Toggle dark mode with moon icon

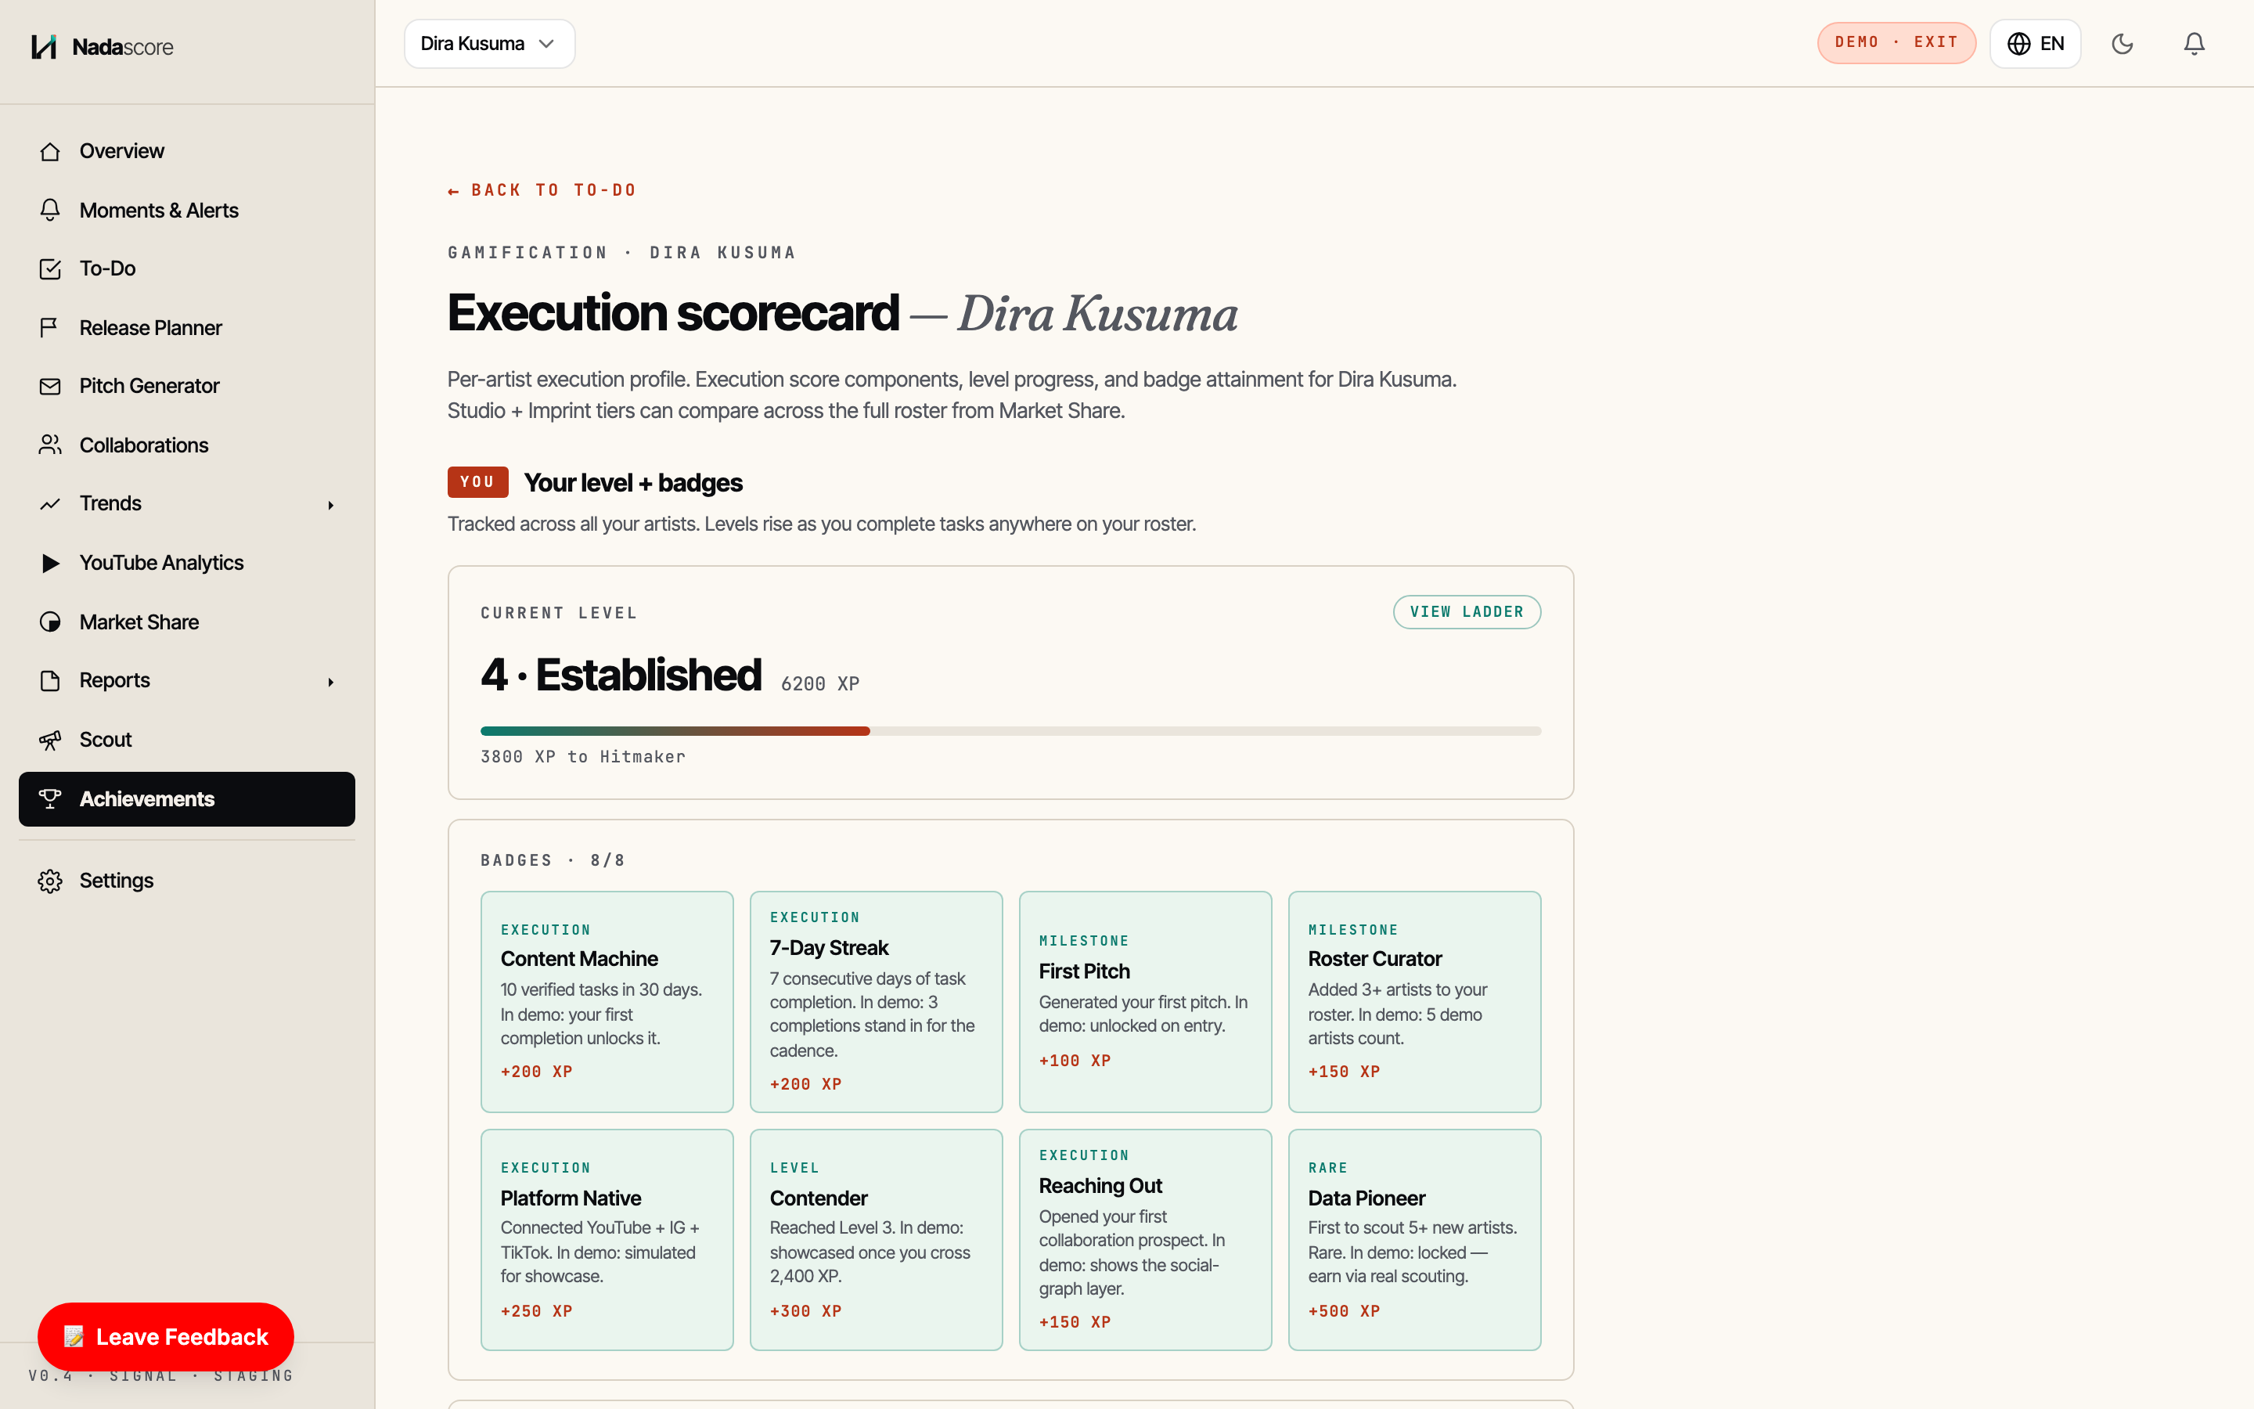point(2123,44)
